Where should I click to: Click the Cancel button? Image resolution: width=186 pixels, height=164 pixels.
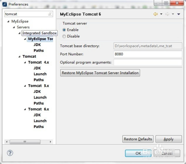167,153
